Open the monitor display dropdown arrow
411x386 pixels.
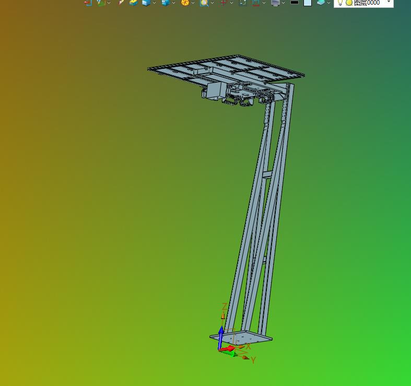283,3
